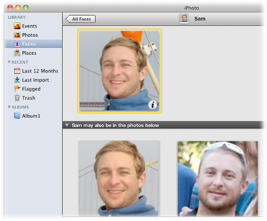Image resolution: width=267 pixels, height=221 pixels.
Task: Click Sam's small key photo in the header
Action: tap(184, 19)
